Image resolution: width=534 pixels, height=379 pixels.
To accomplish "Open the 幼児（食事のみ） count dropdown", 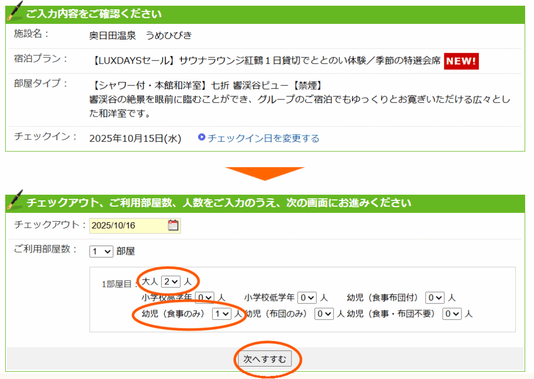I will [x=222, y=314].
